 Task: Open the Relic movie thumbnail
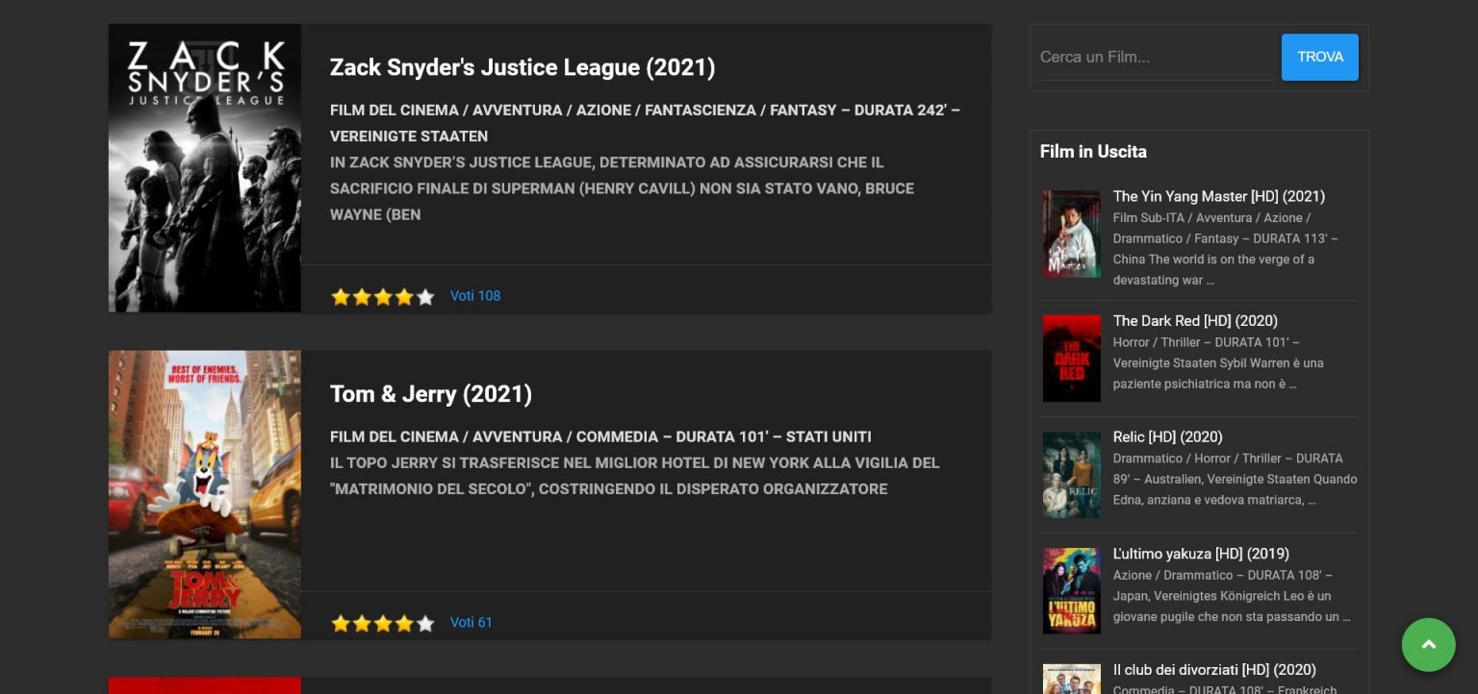click(x=1071, y=474)
